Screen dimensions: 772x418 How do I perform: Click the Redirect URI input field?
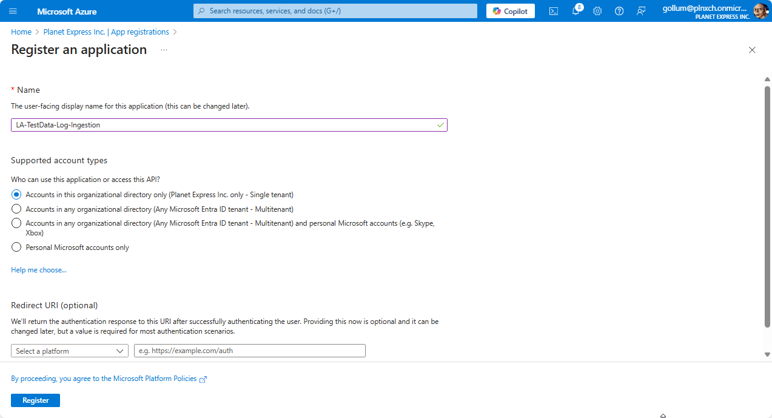pos(249,351)
